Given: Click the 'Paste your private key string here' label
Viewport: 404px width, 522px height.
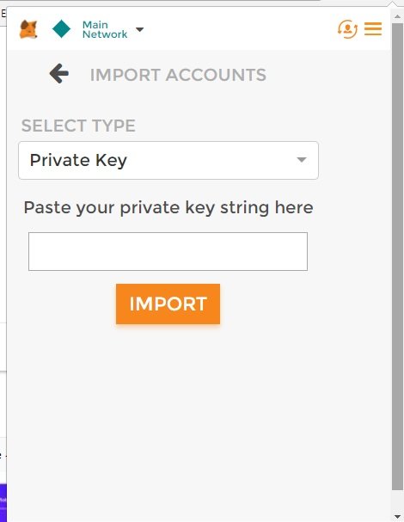Looking at the screenshot, I should pos(168,208).
